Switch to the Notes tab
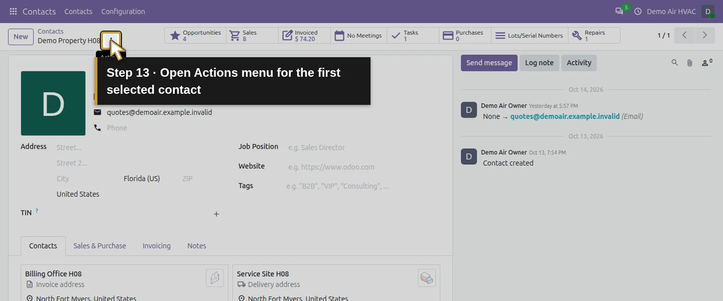The width and height of the screenshot is (723, 301). pos(197,246)
